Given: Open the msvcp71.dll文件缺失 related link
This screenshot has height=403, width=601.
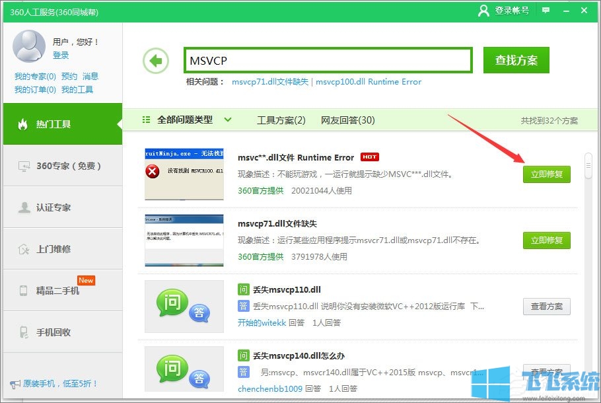Looking at the screenshot, I should click(269, 82).
